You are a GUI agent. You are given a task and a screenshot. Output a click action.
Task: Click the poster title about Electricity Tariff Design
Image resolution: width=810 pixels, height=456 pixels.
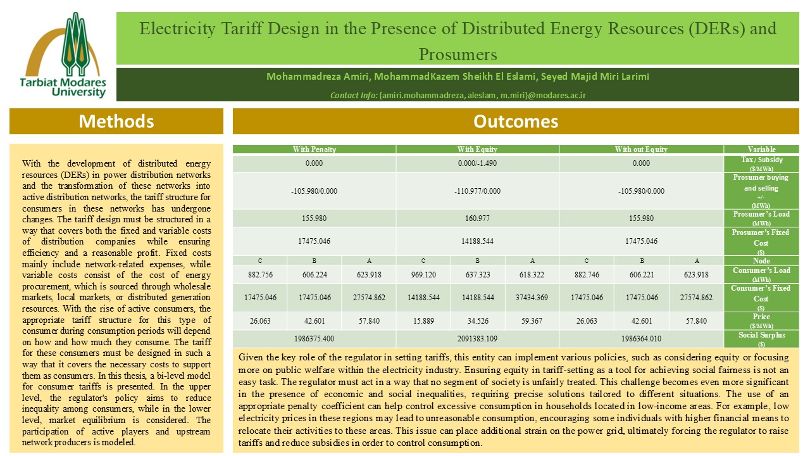click(x=457, y=39)
